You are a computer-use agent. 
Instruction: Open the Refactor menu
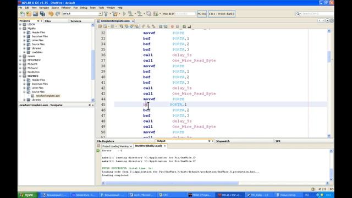[x=66, y=8]
